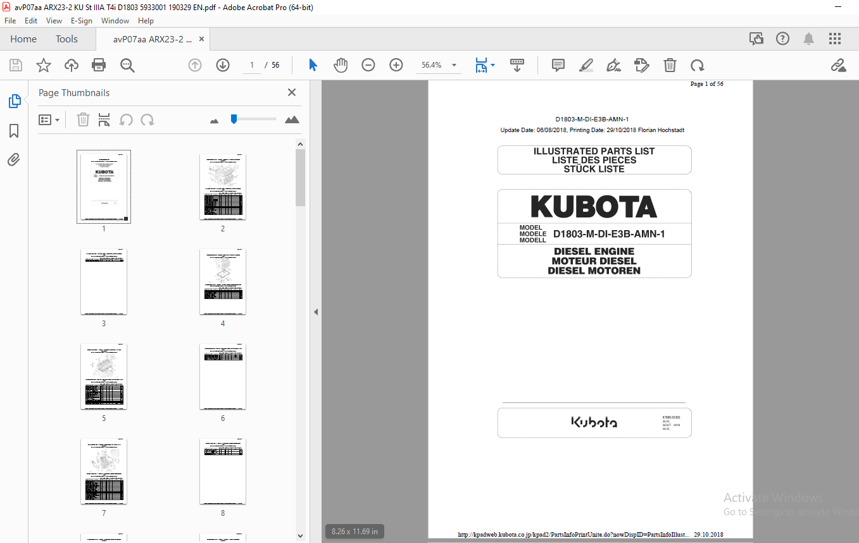
Task: View notifications bell
Action: tap(809, 39)
